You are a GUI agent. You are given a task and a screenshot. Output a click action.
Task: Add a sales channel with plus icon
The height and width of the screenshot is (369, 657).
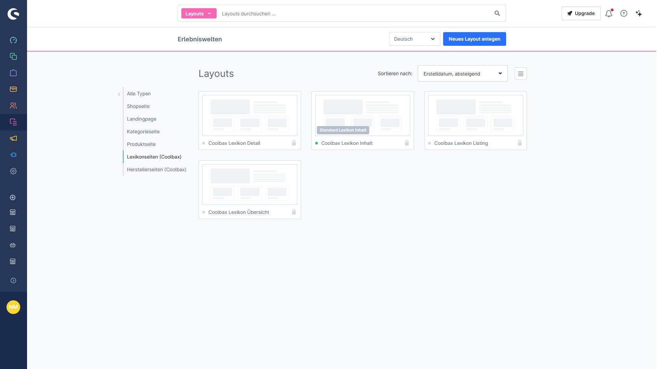click(x=13, y=197)
